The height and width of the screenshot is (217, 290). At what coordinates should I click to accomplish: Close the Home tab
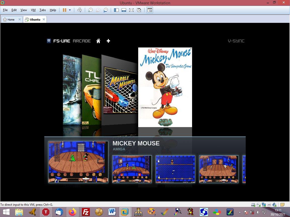[x=19, y=19]
